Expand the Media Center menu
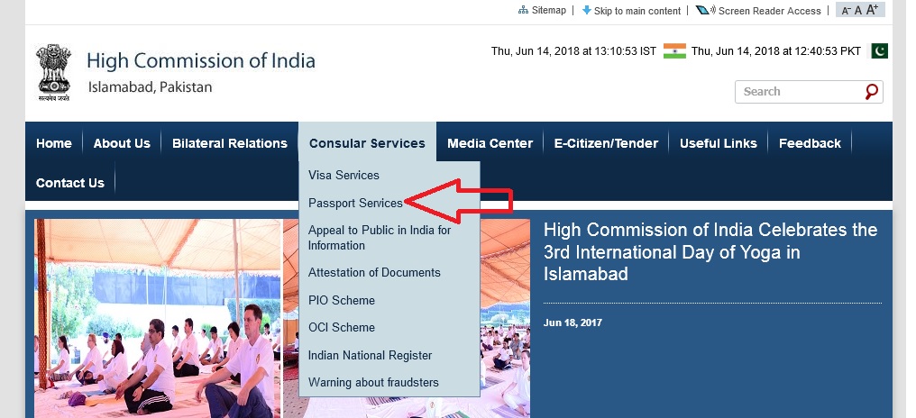Viewport: 916px width, 418px height. click(x=490, y=143)
